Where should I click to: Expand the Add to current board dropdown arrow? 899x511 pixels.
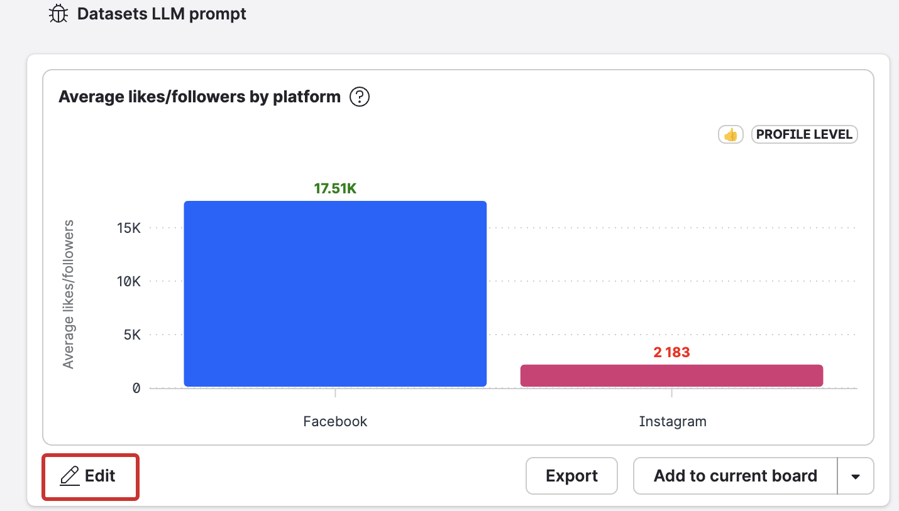coord(856,476)
